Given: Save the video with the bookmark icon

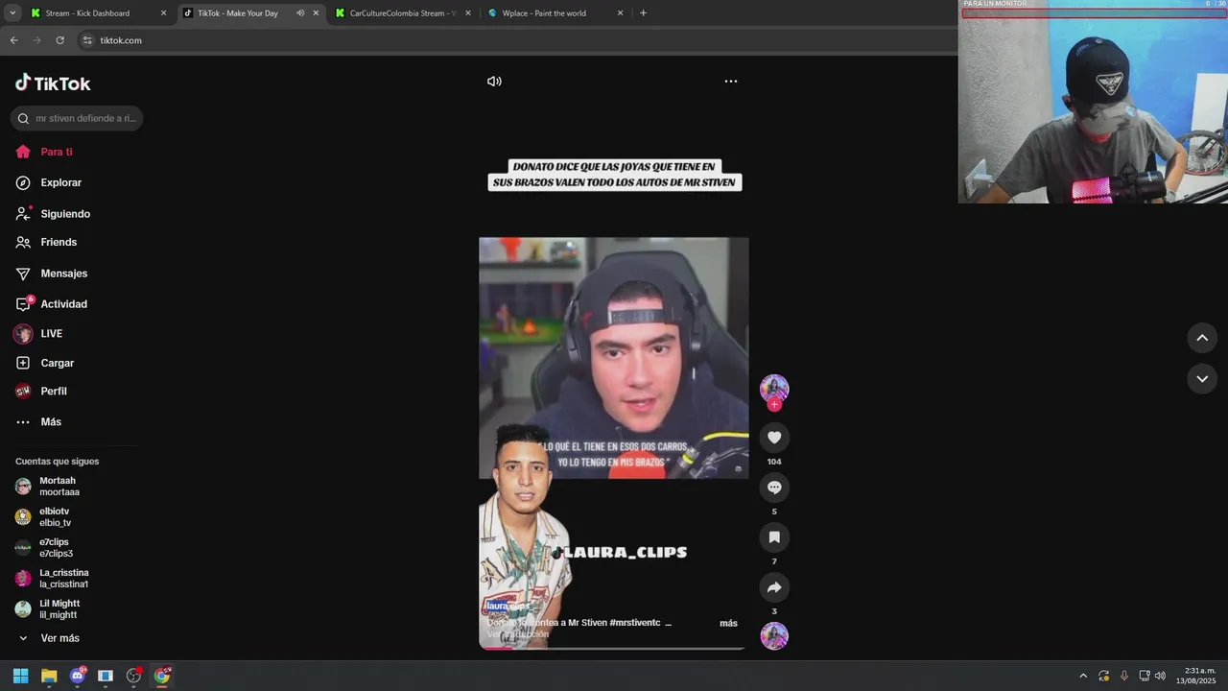Looking at the screenshot, I should 774,537.
